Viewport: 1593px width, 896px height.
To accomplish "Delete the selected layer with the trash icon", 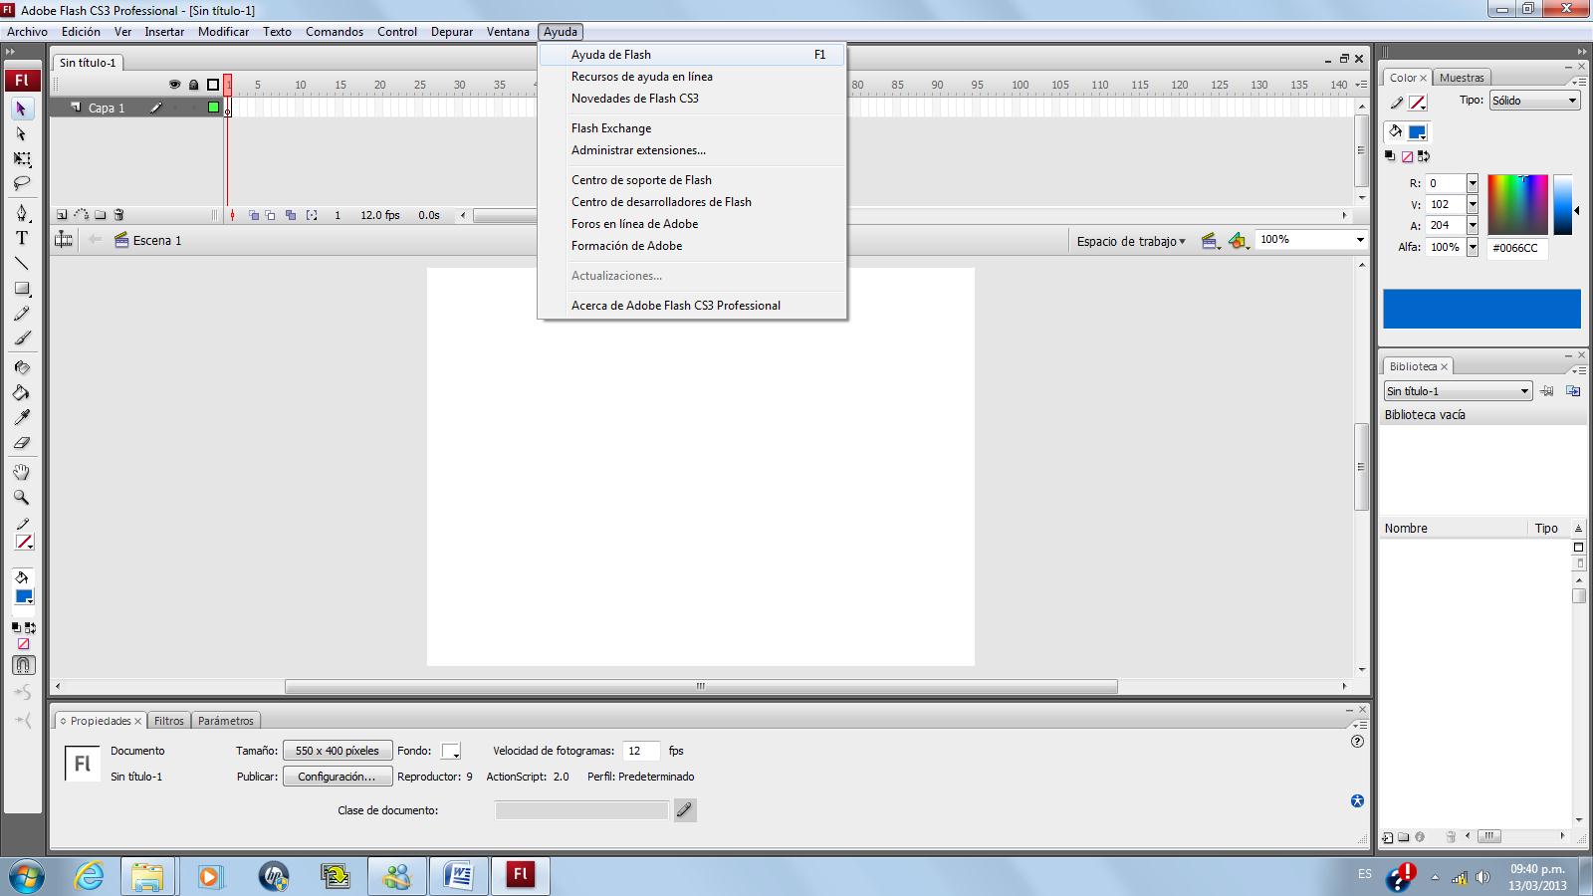I will [x=118, y=214].
